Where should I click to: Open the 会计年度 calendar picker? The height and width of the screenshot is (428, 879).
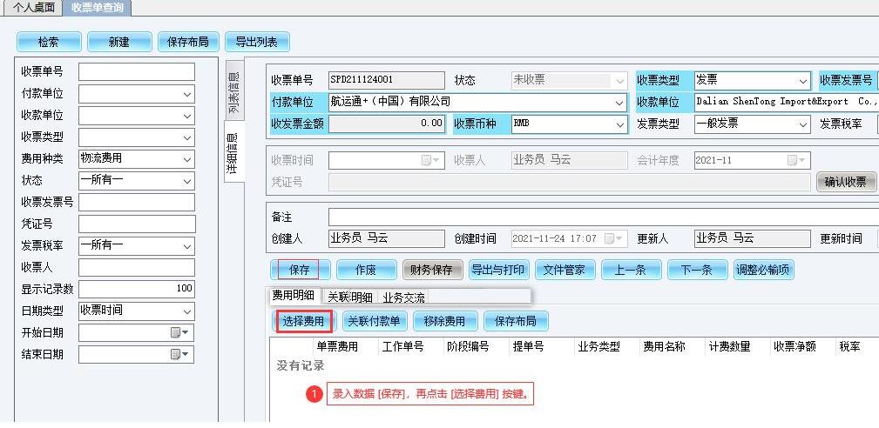pos(796,160)
